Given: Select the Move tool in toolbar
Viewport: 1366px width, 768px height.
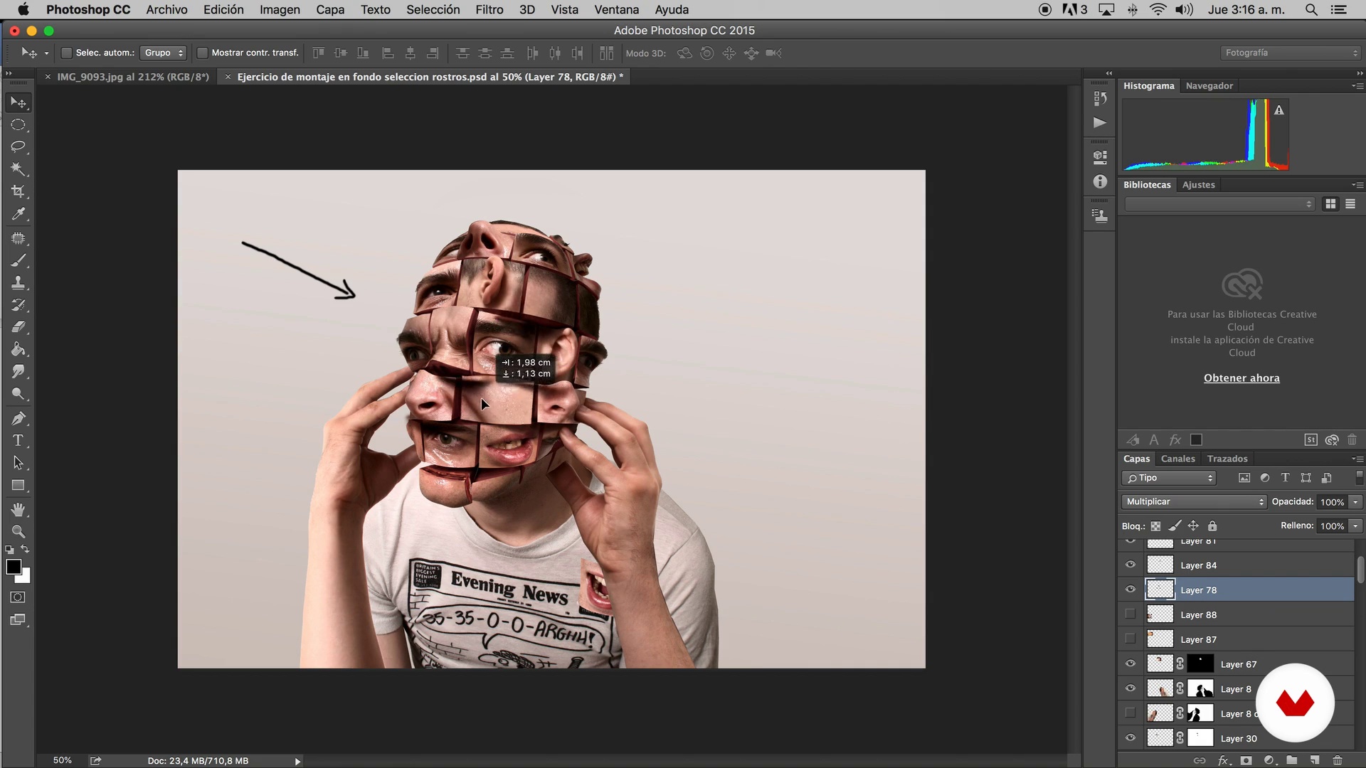Looking at the screenshot, I should point(18,103).
